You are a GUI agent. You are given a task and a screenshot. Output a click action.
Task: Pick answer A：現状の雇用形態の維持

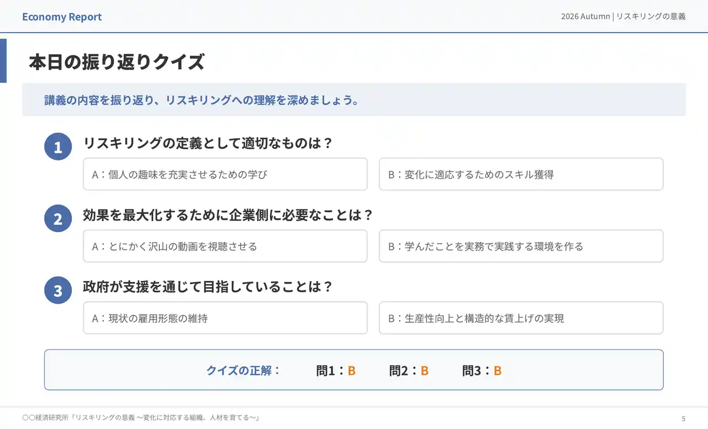225,318
